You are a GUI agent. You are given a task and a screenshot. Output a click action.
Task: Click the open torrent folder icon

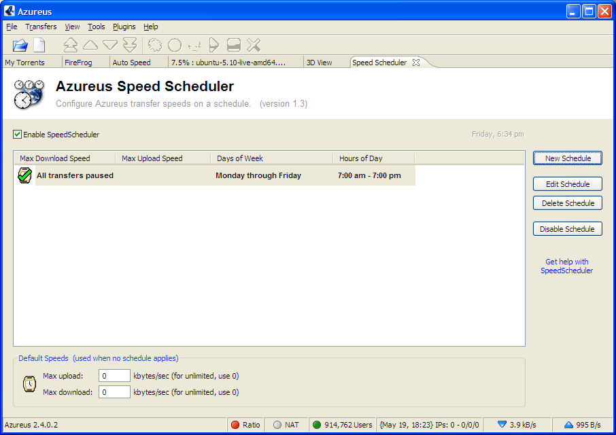point(20,45)
